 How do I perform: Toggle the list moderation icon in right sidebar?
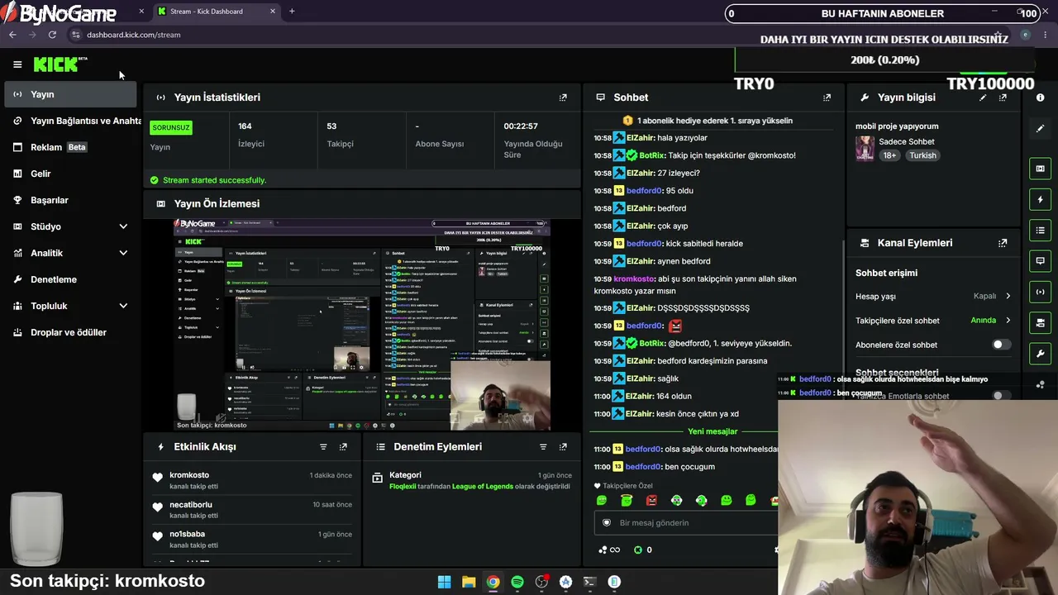click(x=1040, y=230)
